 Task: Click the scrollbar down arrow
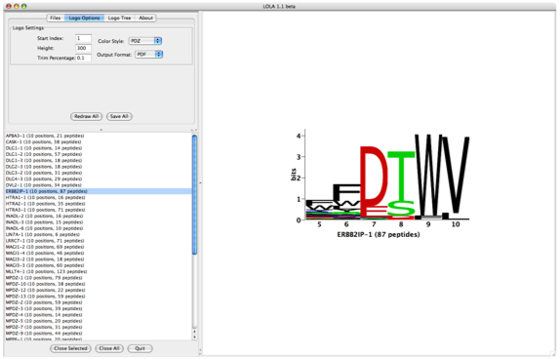click(x=195, y=337)
